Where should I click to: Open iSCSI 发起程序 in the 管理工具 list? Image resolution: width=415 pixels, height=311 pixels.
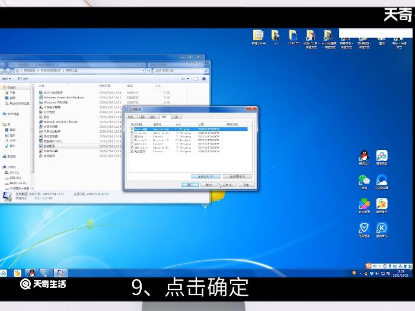[x=51, y=92]
